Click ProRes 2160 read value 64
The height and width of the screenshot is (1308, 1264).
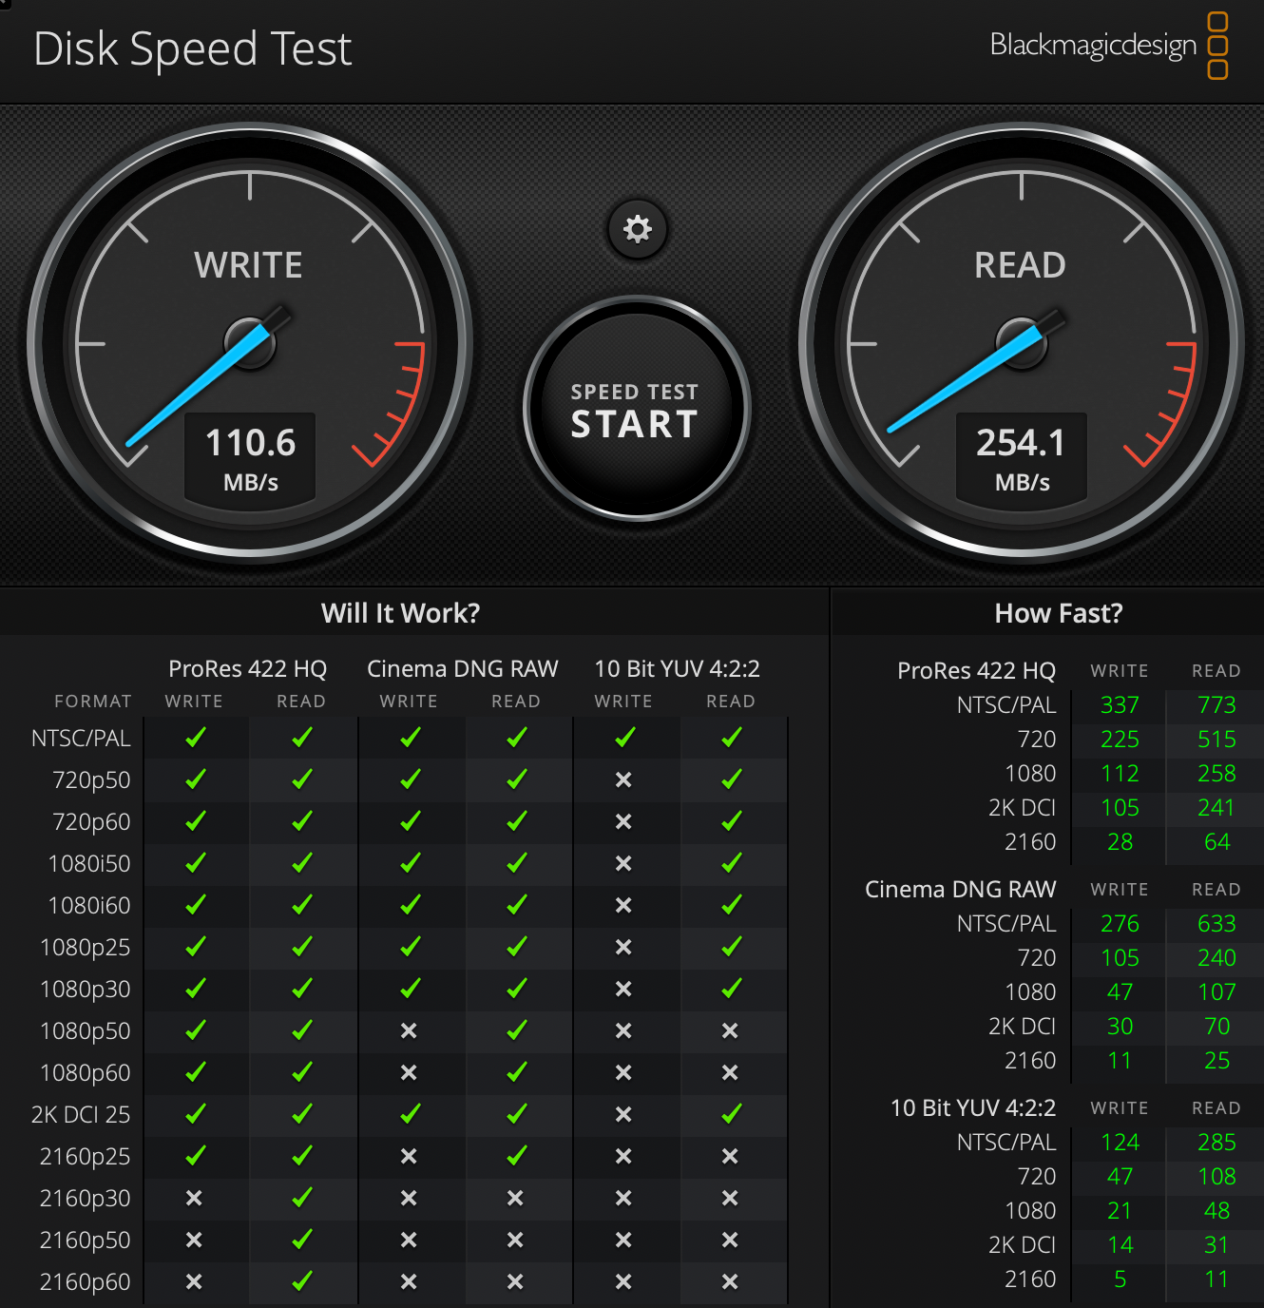point(1217,842)
